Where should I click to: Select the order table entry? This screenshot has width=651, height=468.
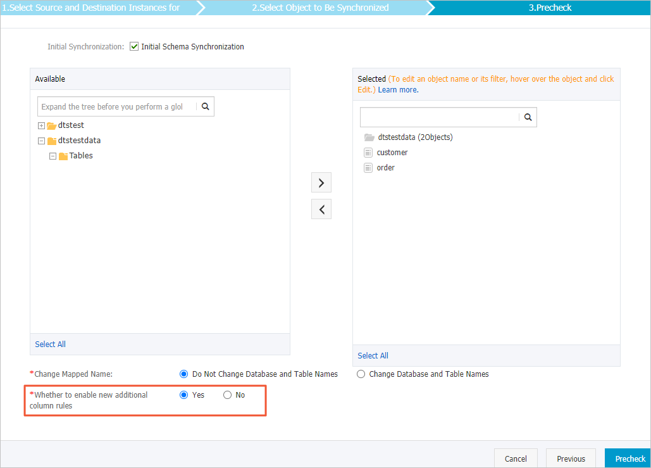tap(386, 167)
